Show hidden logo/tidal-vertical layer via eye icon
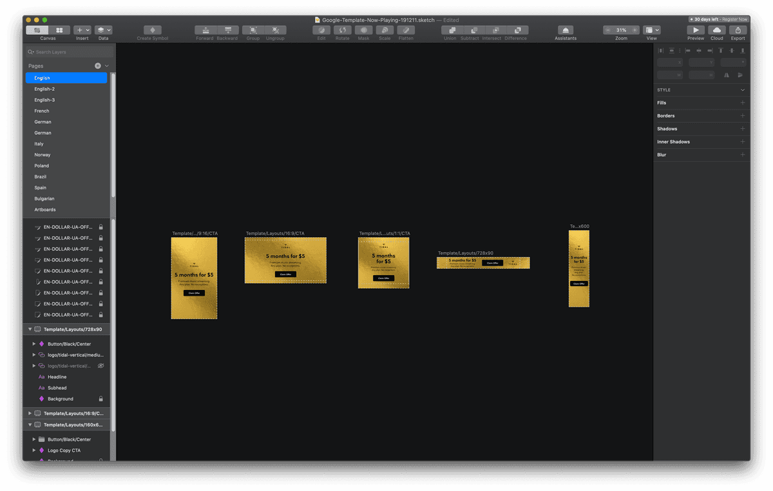This screenshot has width=773, height=491. 100,366
